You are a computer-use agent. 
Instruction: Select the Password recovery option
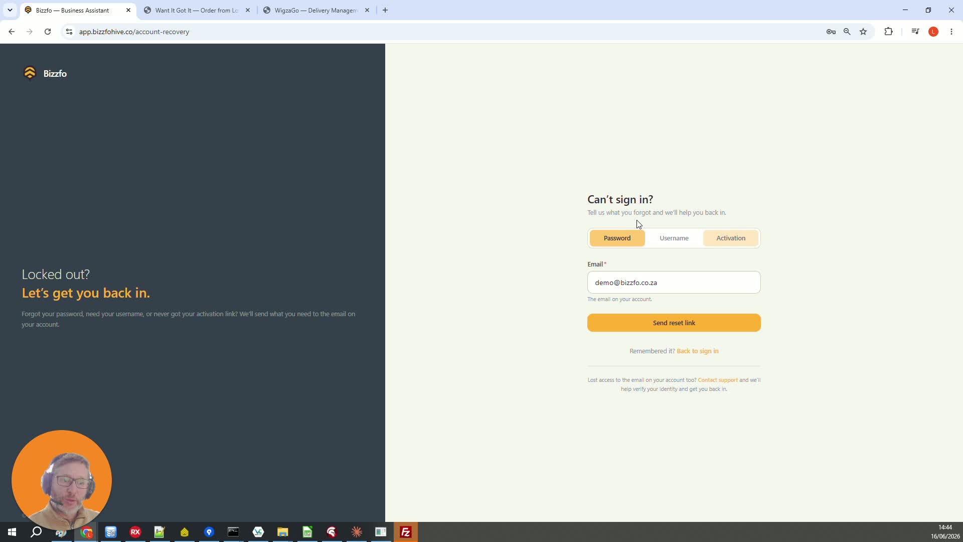(x=617, y=238)
